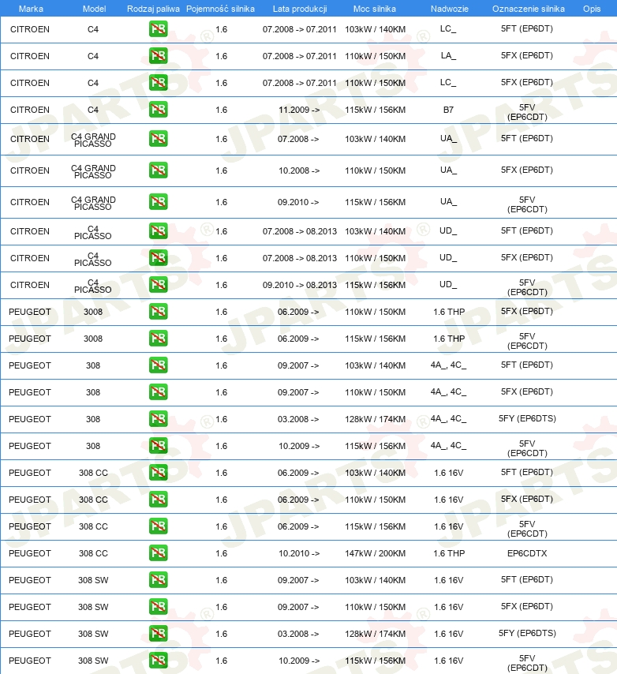Select 1.6 THP in 308 CC row
The width and height of the screenshot is (617, 674).
449,553
